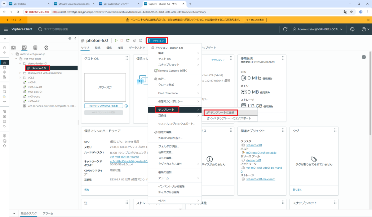Open the help question mark menu
The height and width of the screenshot is (217, 372).
coord(365,29)
